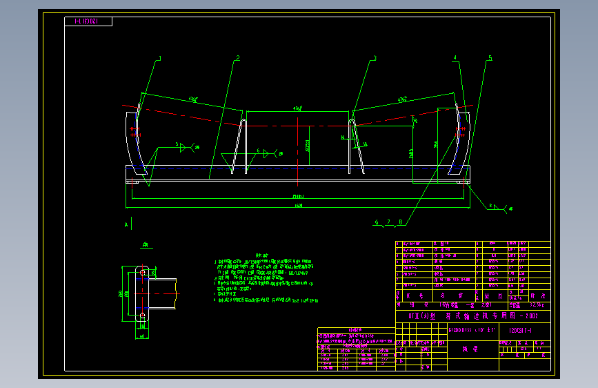Screen dimensions: 598x388
Task: Select the weld symbol near the left bracket
Action: pos(187,147)
